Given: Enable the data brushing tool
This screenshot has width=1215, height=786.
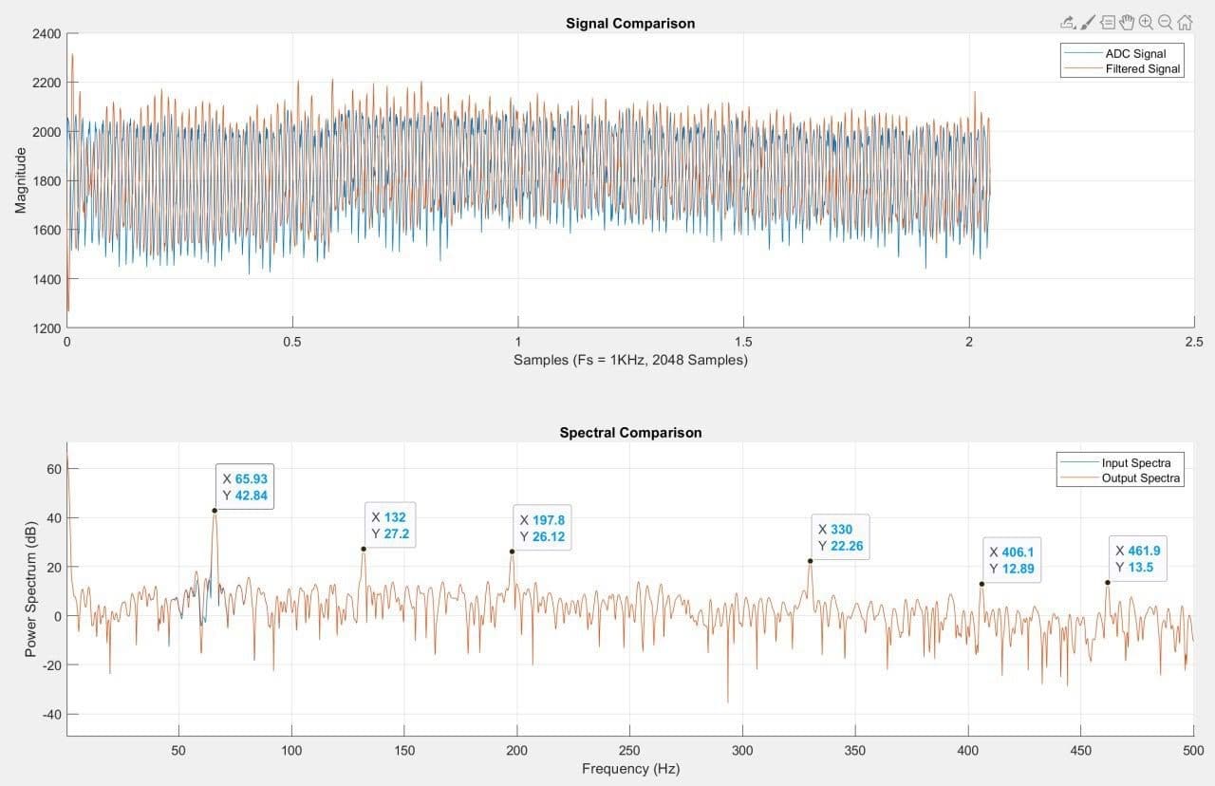Looking at the screenshot, I should tap(1088, 22).
